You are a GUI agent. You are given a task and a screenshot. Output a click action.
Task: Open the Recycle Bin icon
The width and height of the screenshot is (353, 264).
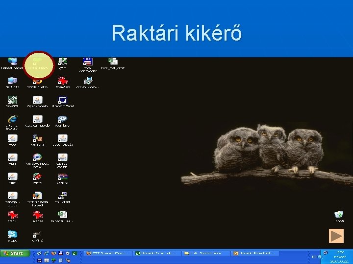[x=339, y=217]
